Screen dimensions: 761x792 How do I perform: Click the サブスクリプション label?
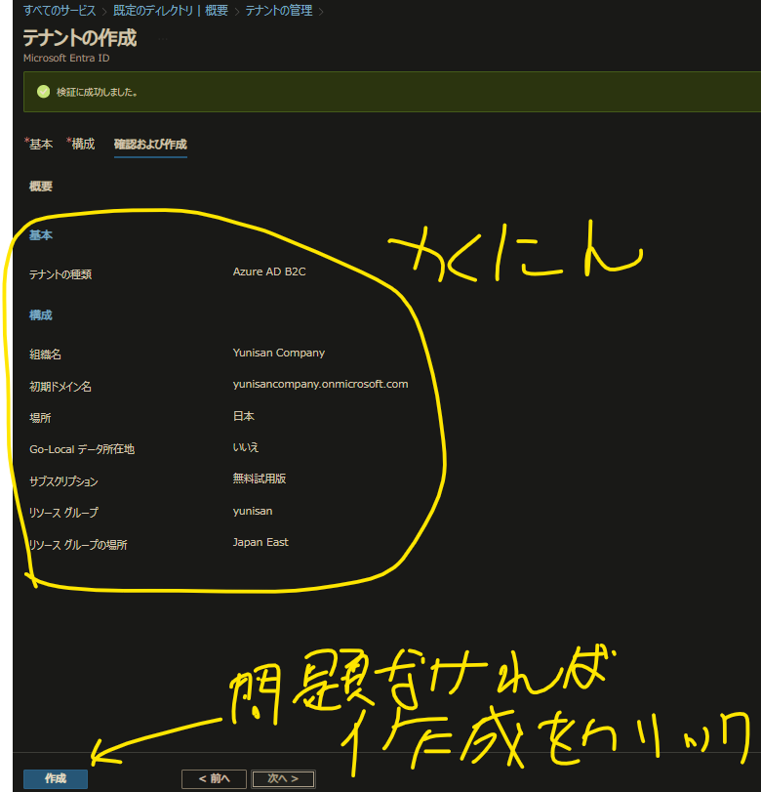point(63,481)
